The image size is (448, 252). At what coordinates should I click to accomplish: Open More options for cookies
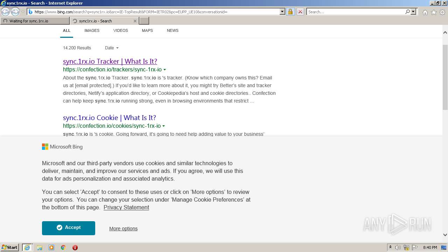coord(123,229)
